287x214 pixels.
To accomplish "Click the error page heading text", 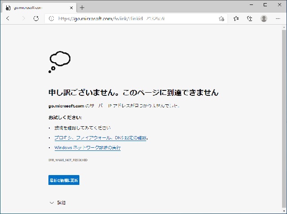I will point(134,93).
